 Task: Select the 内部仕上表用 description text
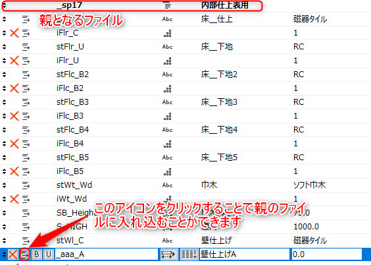tap(225, 5)
